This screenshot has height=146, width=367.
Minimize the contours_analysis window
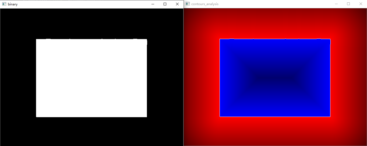tap(336, 4)
